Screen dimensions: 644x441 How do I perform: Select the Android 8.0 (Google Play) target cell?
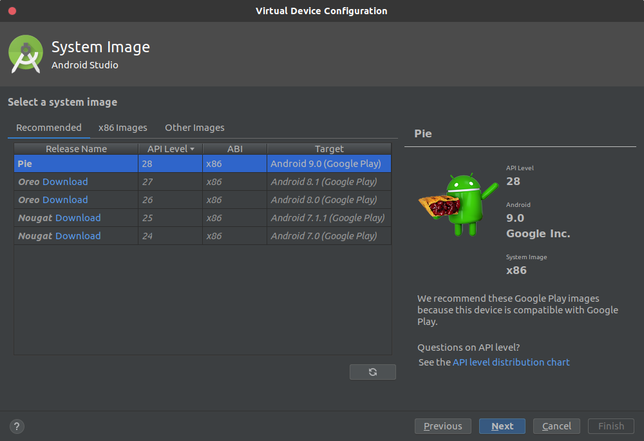coord(329,200)
